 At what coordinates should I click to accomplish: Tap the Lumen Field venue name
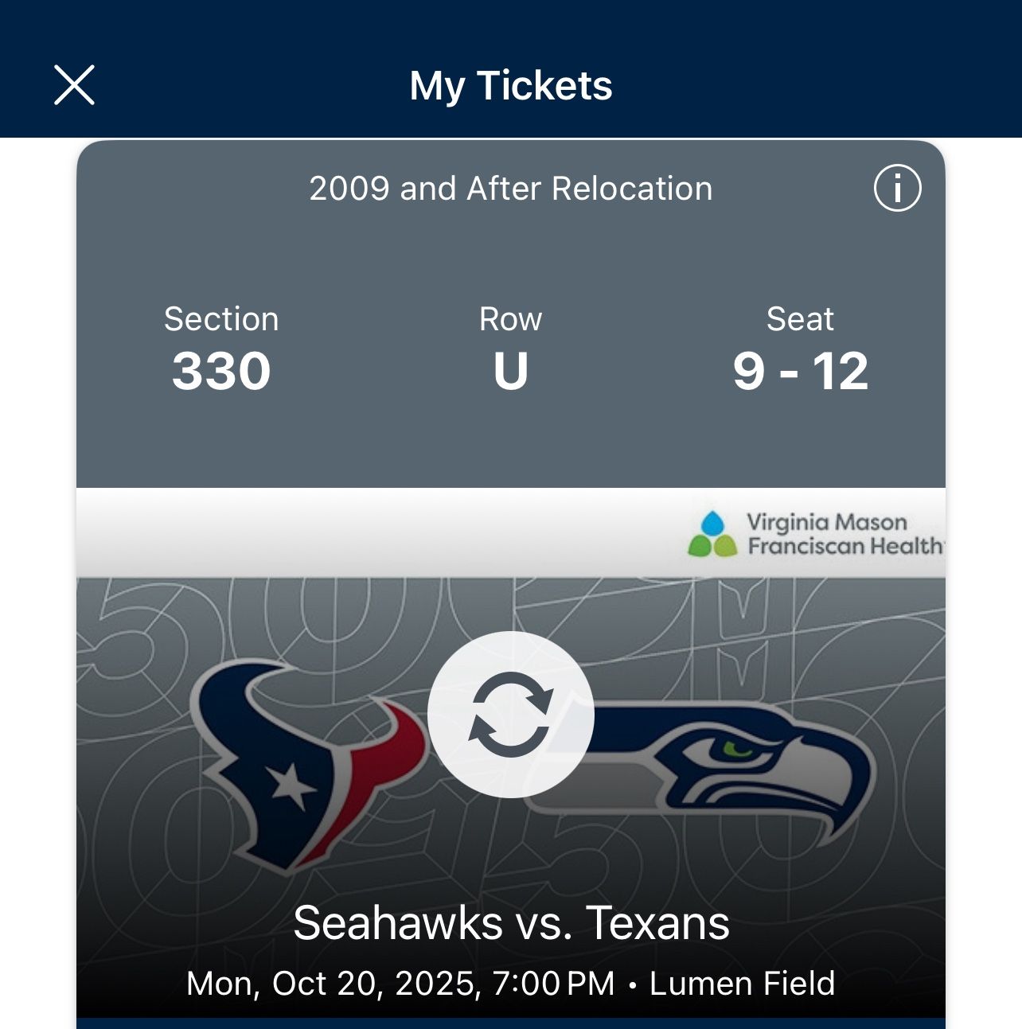742,984
